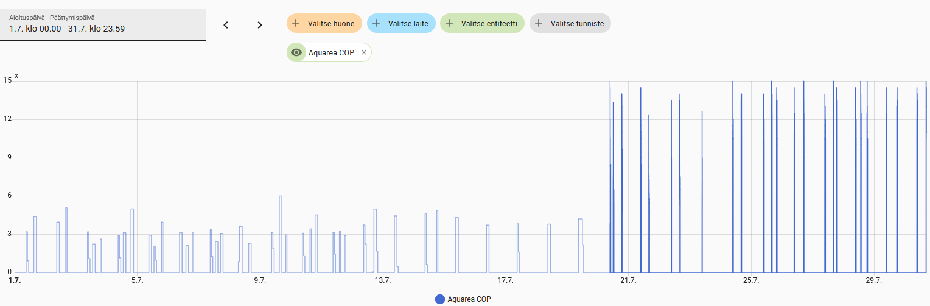The height and width of the screenshot is (306, 930).
Task: Click the 15 value on y-axis
Action: pos(7,80)
